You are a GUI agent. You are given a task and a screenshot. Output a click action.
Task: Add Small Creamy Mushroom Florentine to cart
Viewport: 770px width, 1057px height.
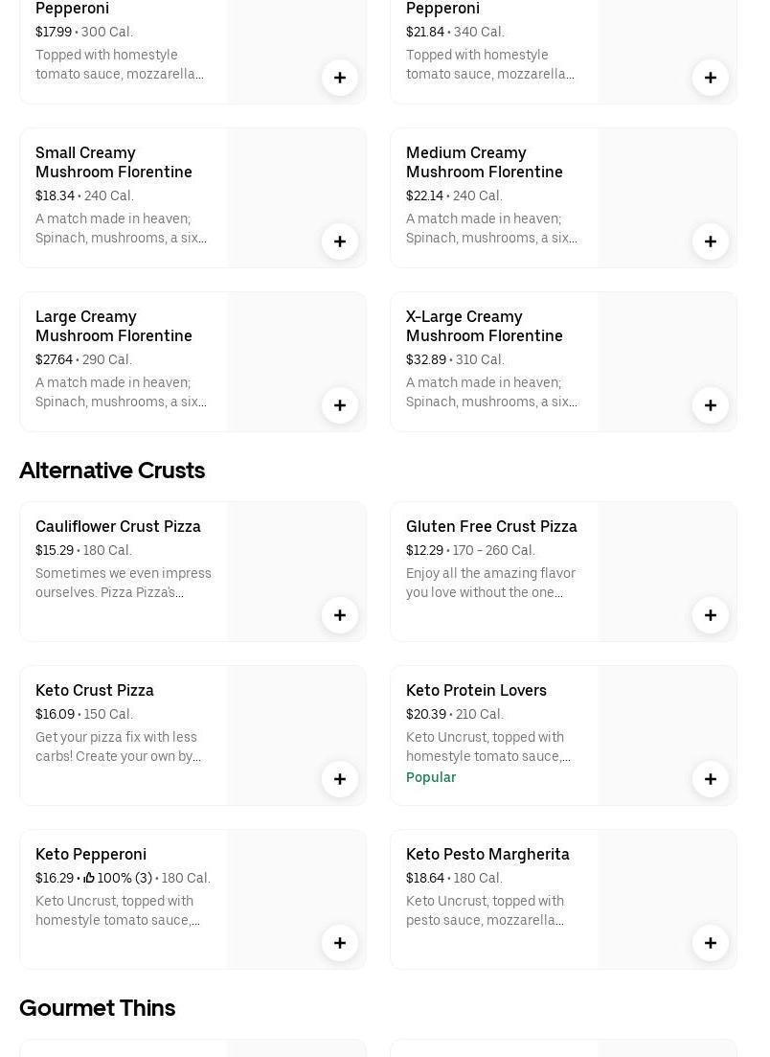pos(340,241)
